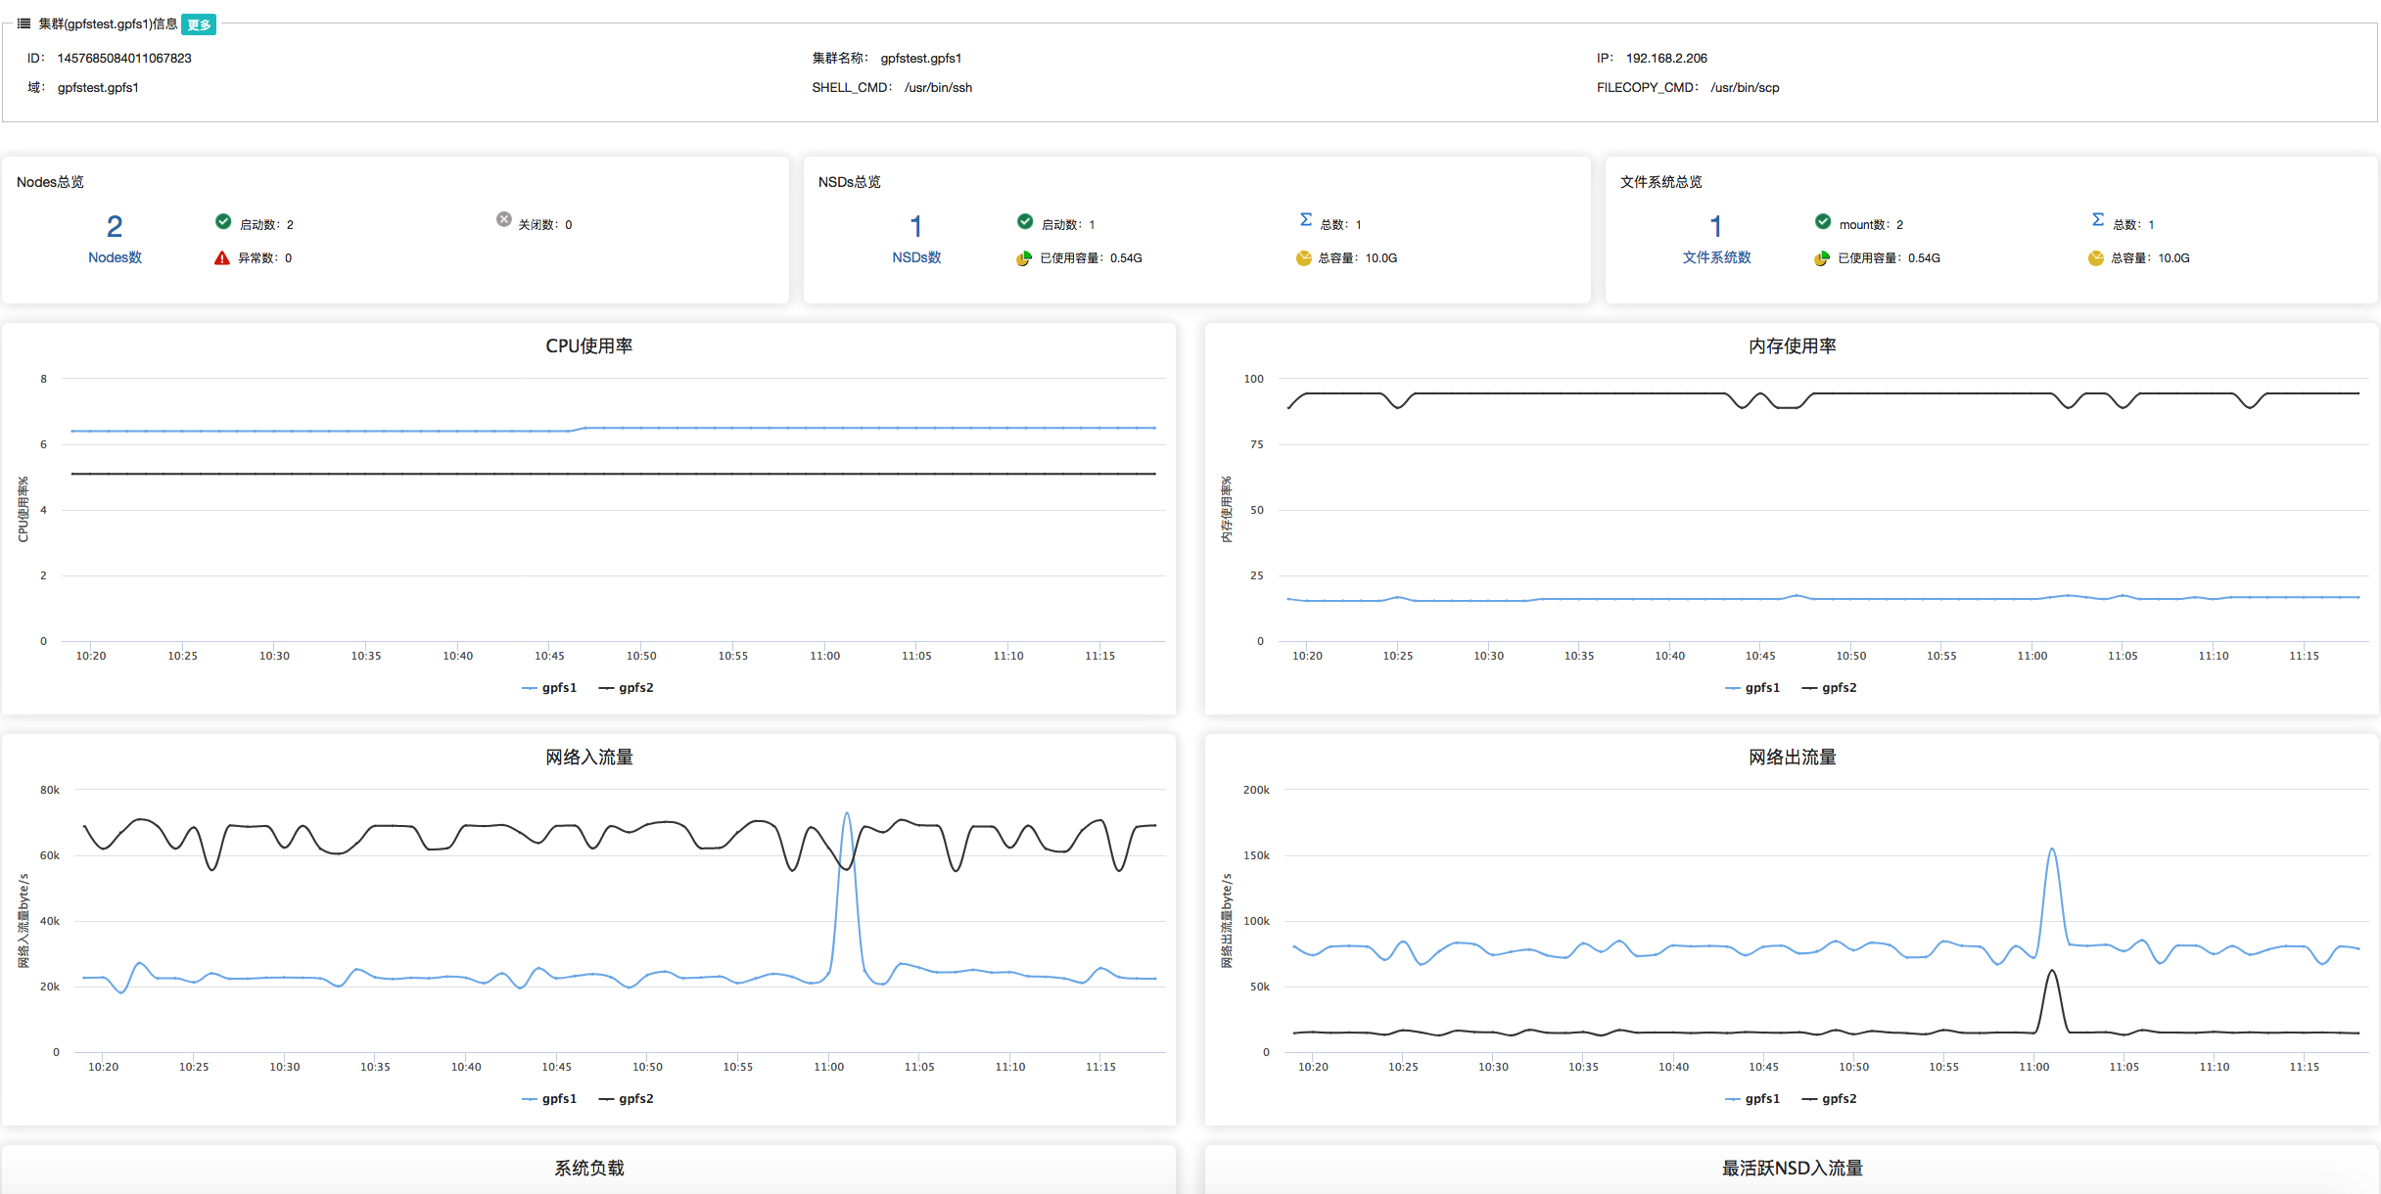Click the IP value 192.168.2.206
This screenshot has height=1194, width=2381.
click(x=1666, y=59)
